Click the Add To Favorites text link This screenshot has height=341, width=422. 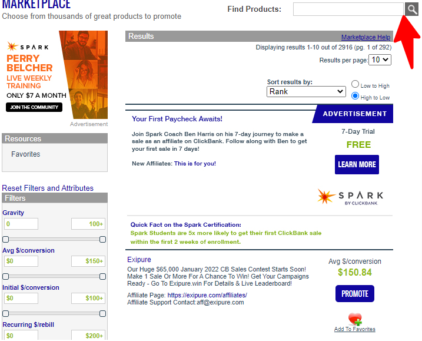(x=355, y=329)
